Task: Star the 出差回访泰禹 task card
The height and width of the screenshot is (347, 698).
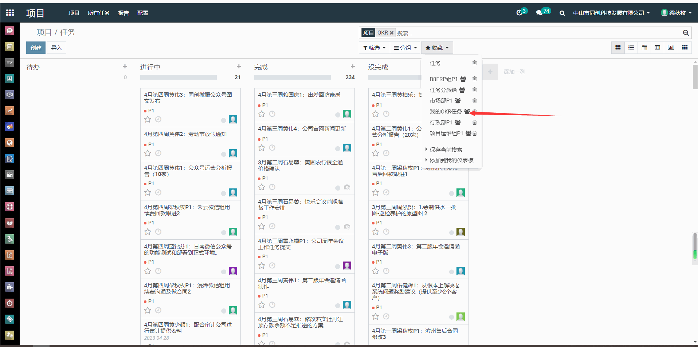Action: click(262, 114)
